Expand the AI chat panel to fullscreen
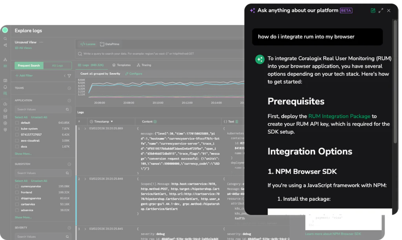The height and width of the screenshot is (240, 402). [381, 11]
